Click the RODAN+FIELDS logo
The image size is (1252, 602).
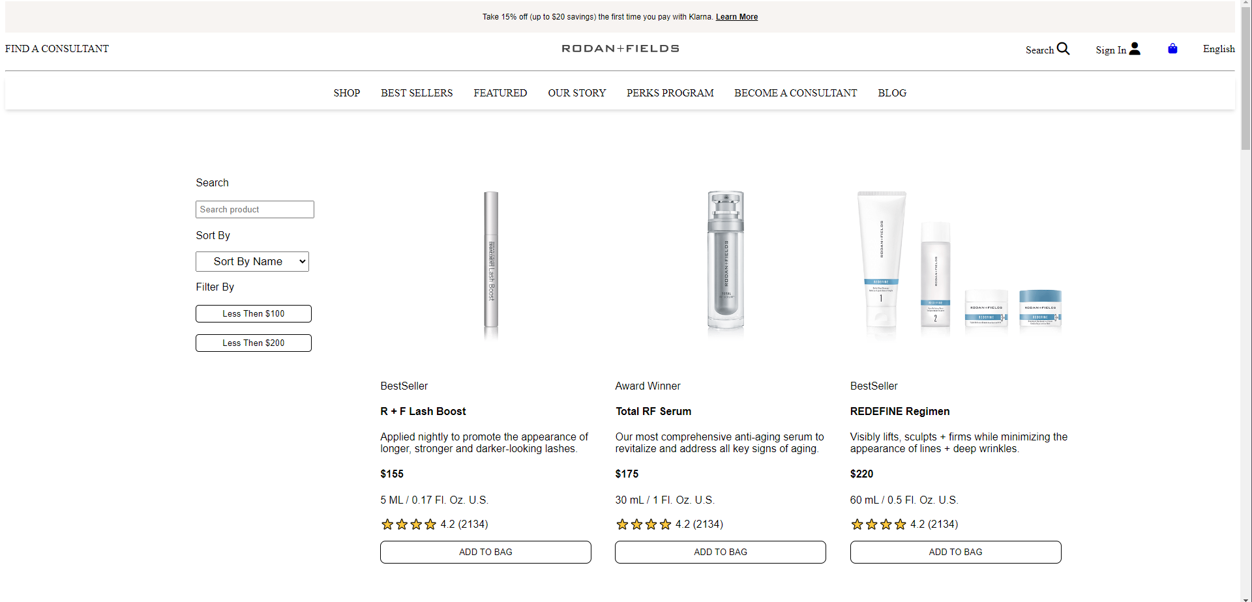619,48
